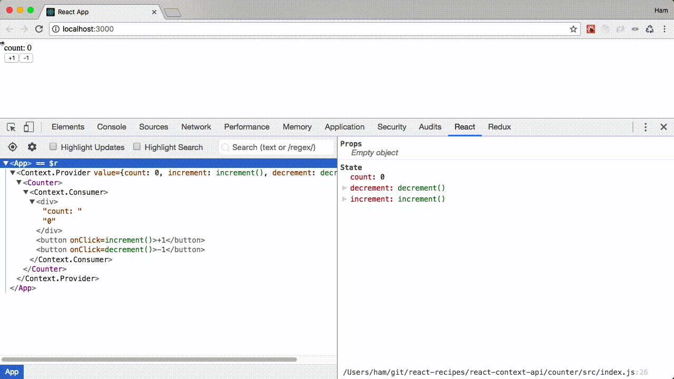Toggle the device toolbar icon in DevTools

pos(28,127)
